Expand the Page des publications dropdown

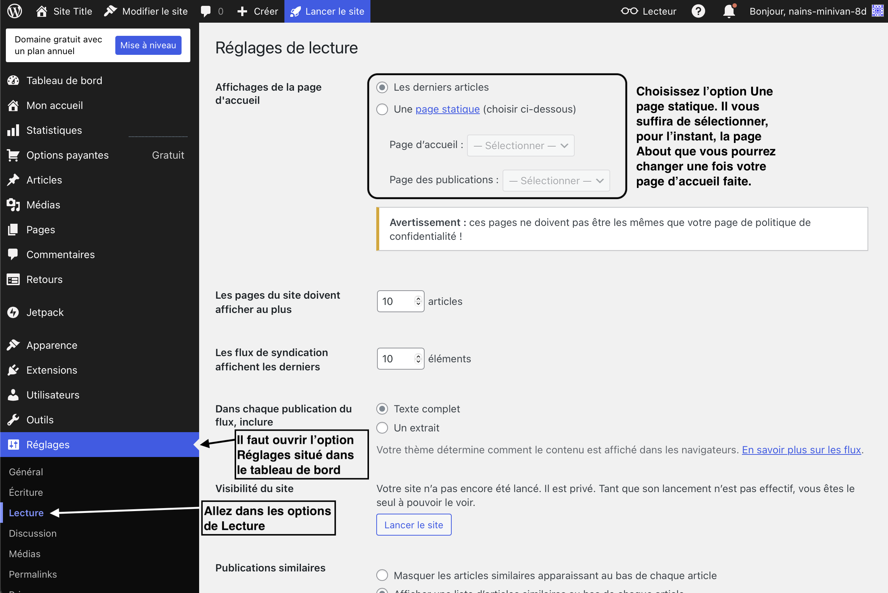coord(556,181)
